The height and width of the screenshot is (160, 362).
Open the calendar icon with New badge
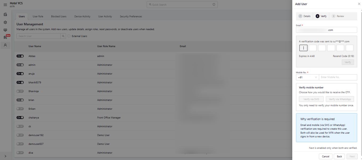[5, 38]
